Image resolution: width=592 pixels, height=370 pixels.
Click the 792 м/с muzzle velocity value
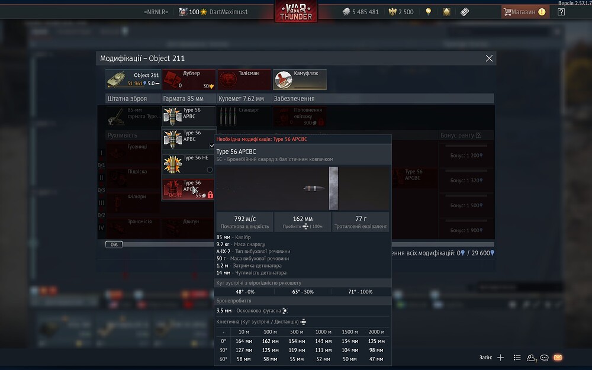point(244,218)
